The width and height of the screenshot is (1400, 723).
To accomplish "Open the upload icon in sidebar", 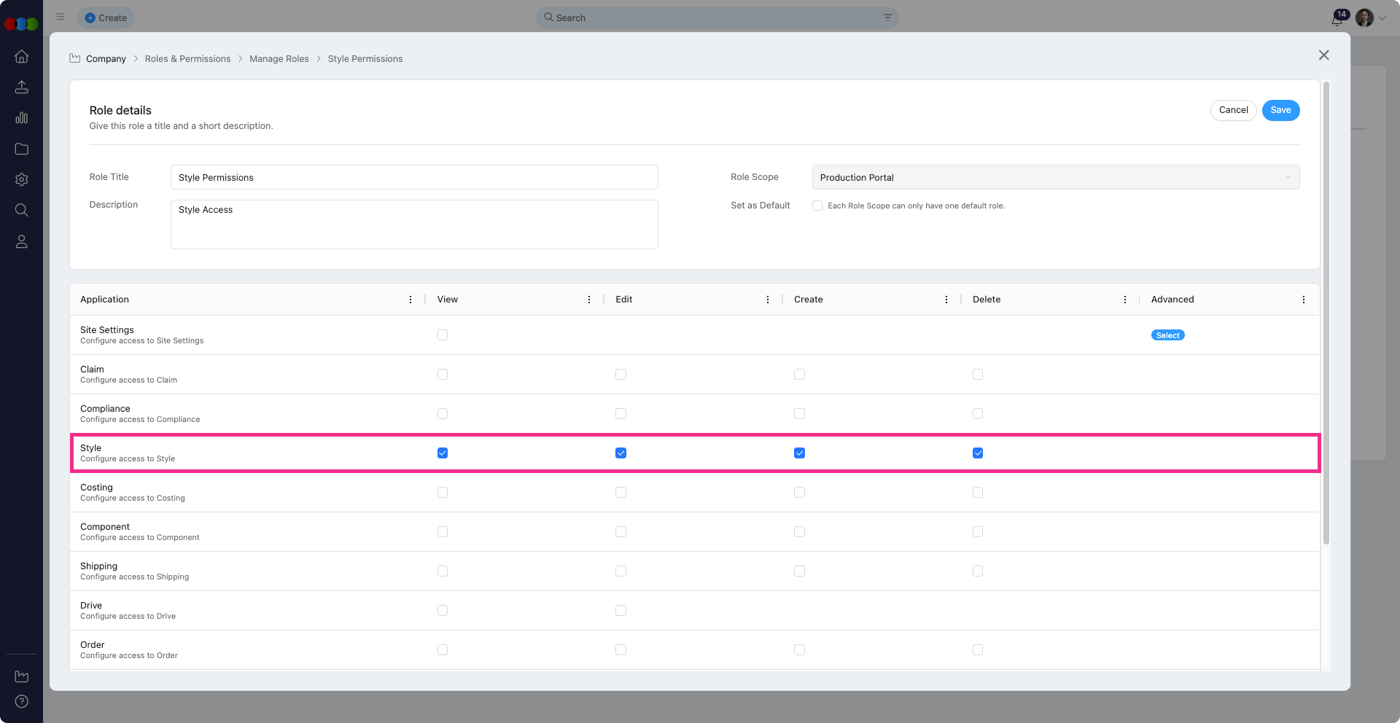I will (x=22, y=87).
